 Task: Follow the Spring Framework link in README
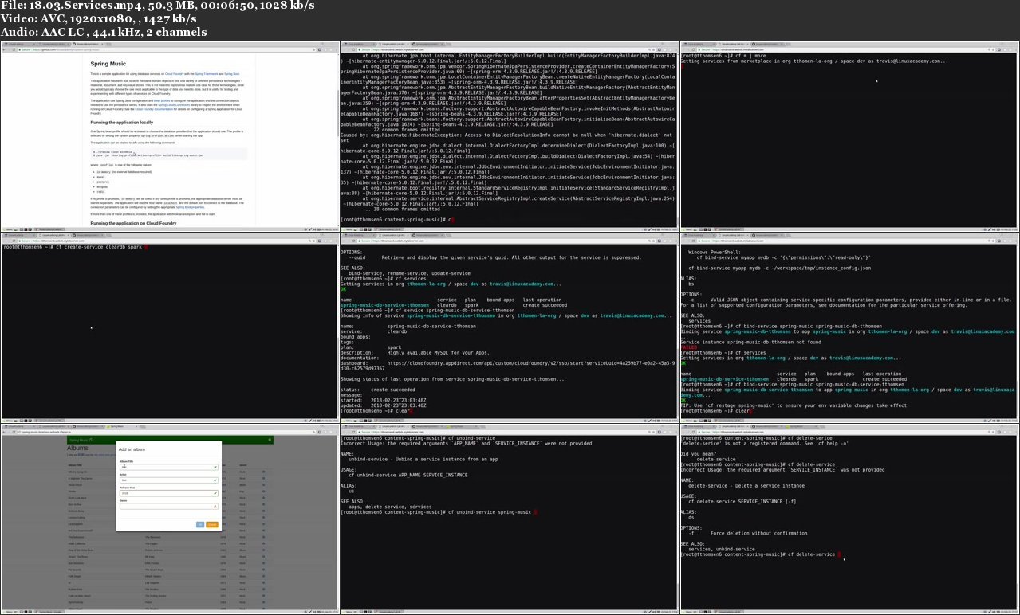coord(207,73)
